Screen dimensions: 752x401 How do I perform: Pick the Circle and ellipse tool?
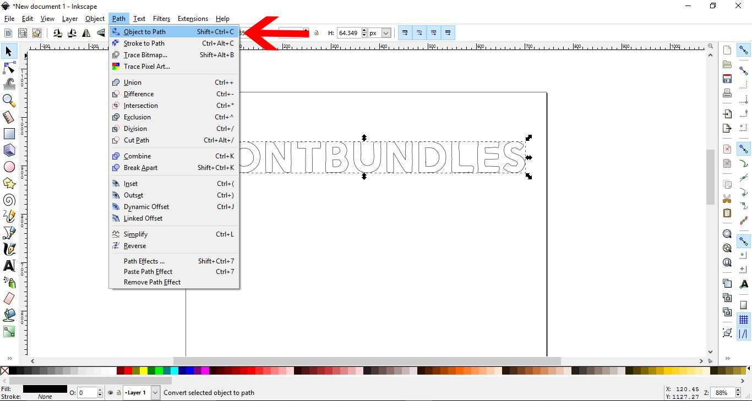click(x=9, y=167)
